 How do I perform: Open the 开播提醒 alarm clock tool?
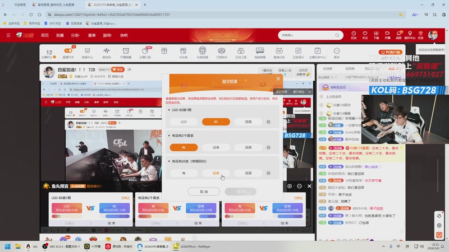126,53
